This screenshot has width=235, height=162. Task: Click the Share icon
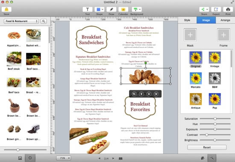[x=203, y=9]
